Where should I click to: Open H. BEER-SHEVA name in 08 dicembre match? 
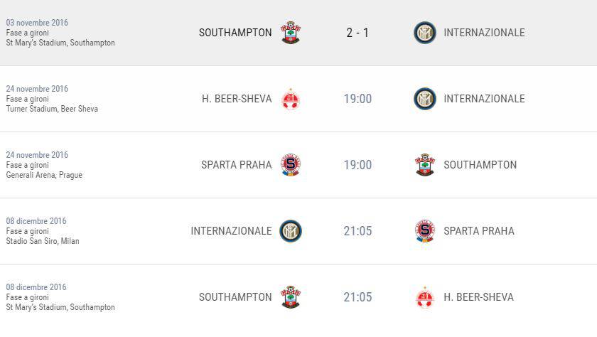tap(478, 297)
